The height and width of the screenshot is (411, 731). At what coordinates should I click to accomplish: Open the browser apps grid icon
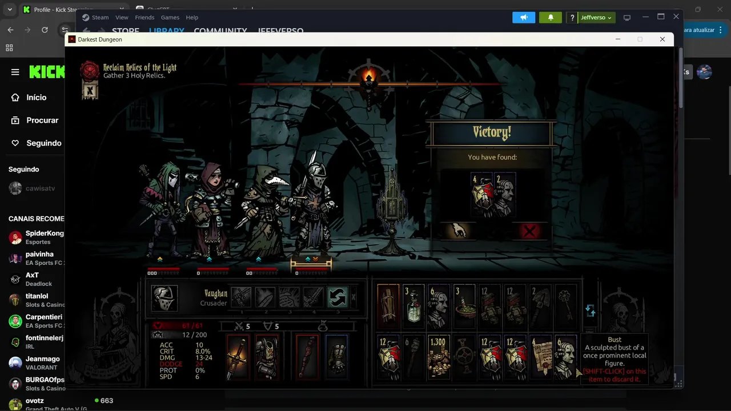click(9, 48)
